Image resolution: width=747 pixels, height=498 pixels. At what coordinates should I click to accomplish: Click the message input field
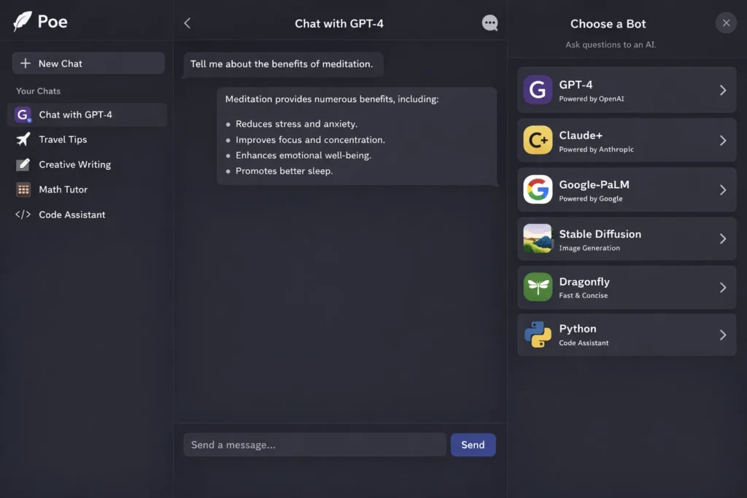314,444
